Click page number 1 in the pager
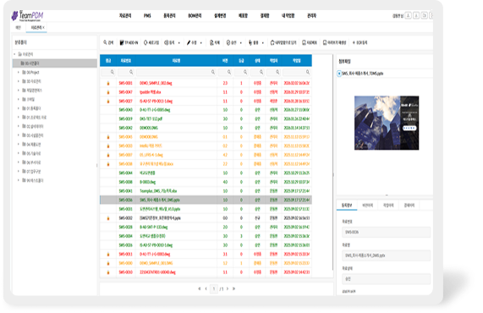483x313 pixels. point(214,288)
